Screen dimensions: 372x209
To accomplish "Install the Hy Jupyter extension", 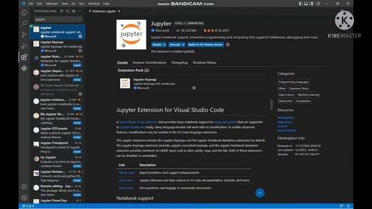I will (x=77, y=166).
